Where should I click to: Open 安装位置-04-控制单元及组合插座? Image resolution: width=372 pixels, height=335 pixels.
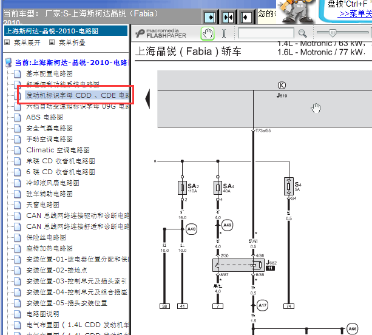[x=77, y=292]
